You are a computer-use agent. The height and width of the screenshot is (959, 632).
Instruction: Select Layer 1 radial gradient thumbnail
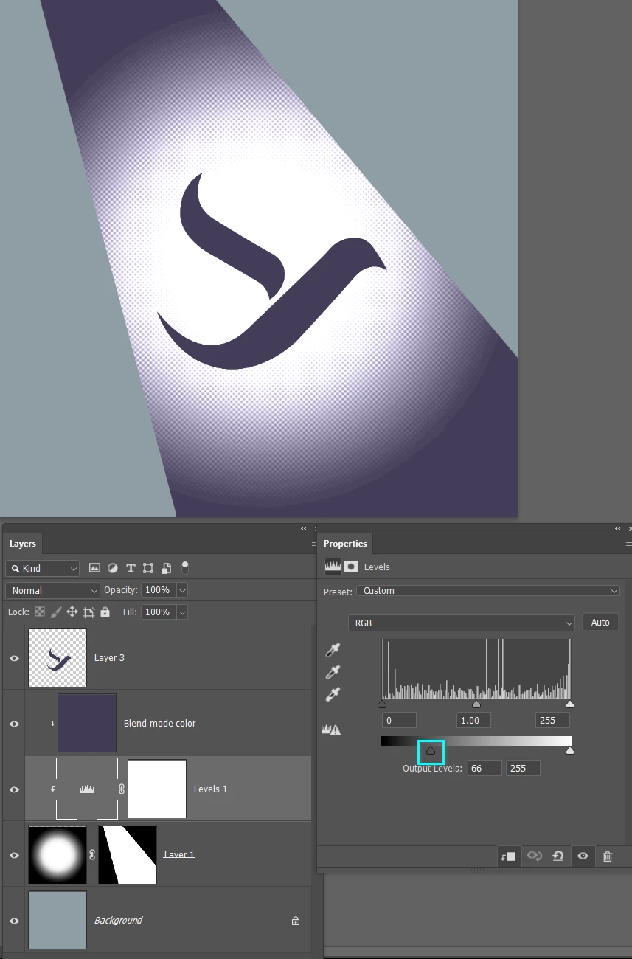58,855
